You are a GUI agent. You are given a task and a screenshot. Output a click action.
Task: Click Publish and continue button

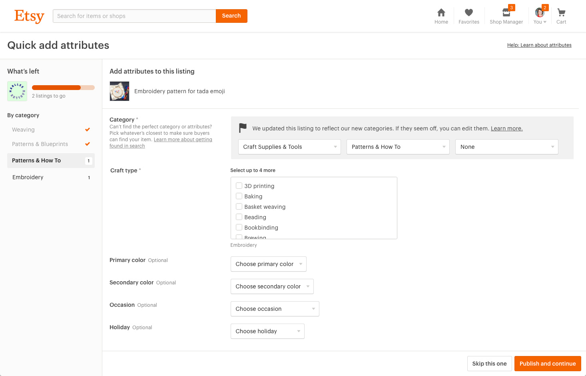548,364
